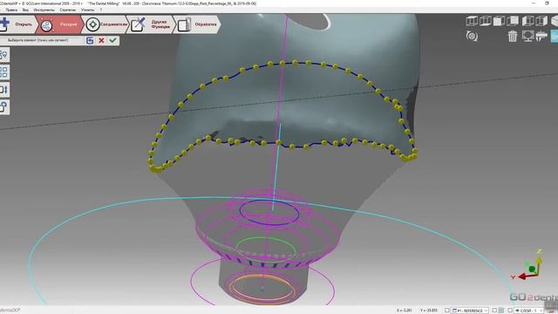Open the '?' help menu
The width and height of the screenshot is (558, 314).
coord(101,10)
